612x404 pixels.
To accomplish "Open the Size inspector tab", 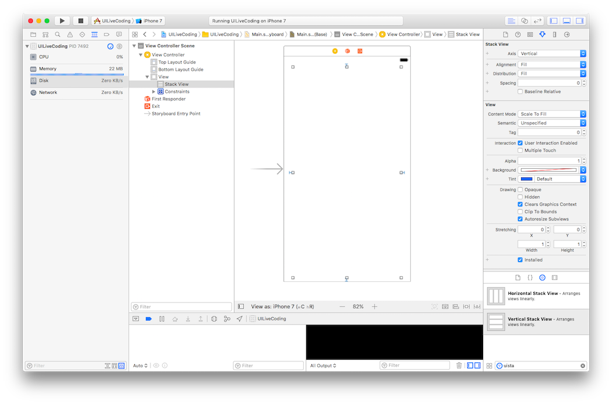I will (554, 34).
